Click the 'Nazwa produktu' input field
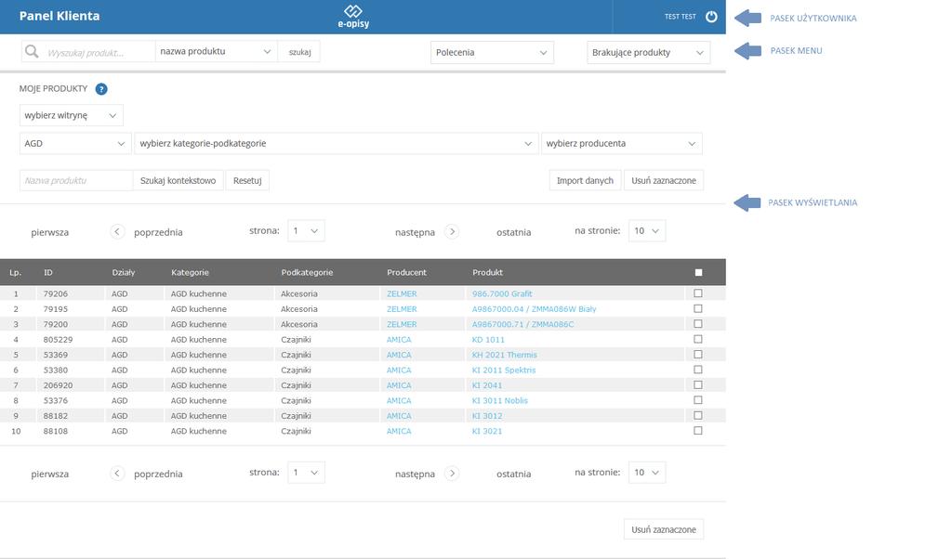952x559 pixels. pos(76,181)
